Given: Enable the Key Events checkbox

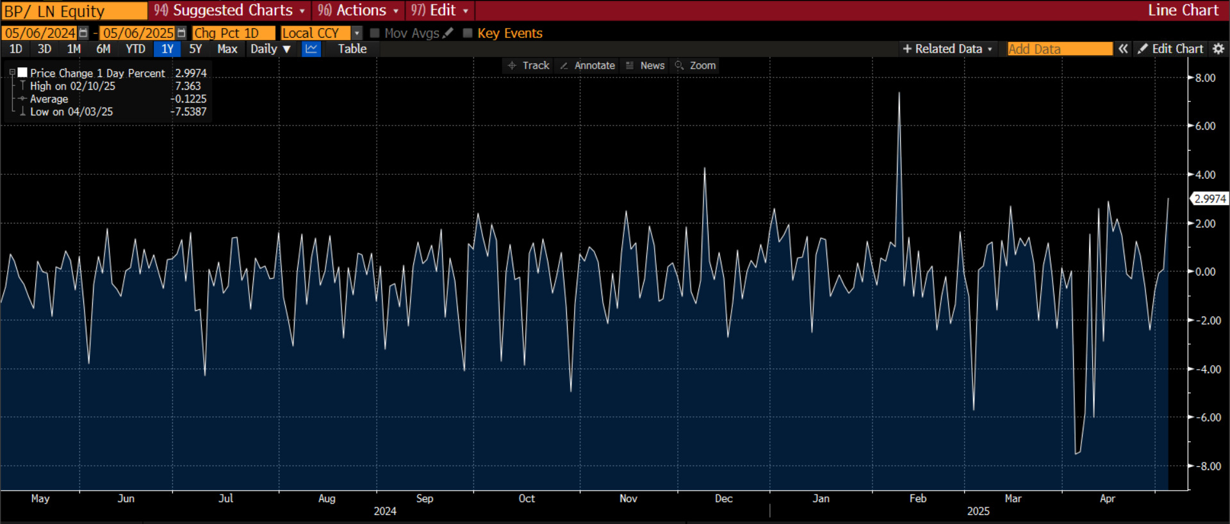Looking at the screenshot, I should (x=468, y=33).
